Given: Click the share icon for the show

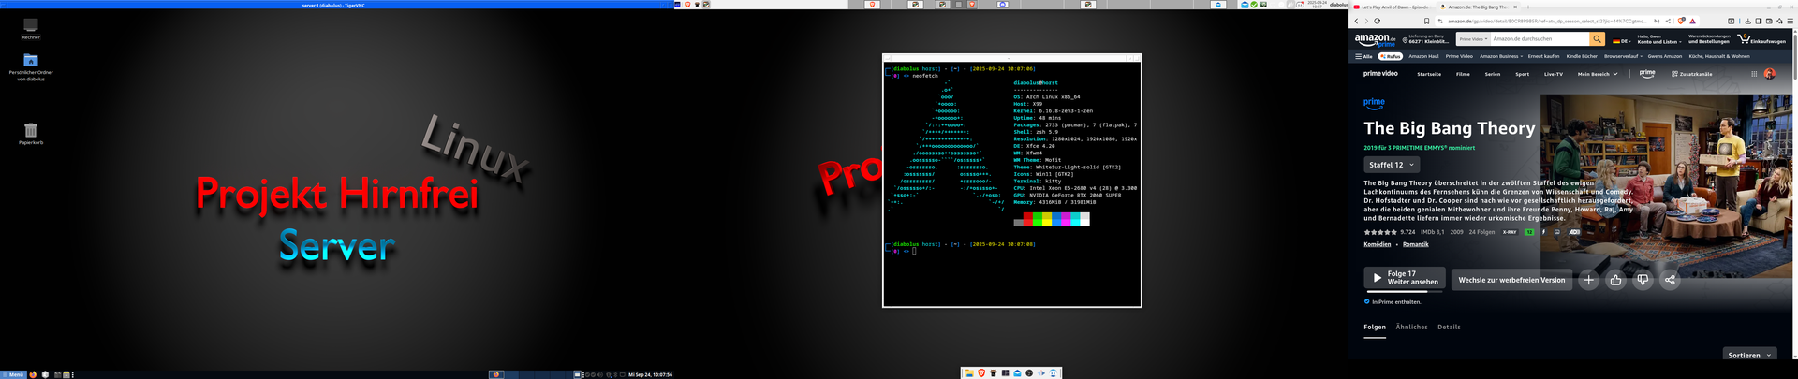Looking at the screenshot, I should coord(1670,280).
